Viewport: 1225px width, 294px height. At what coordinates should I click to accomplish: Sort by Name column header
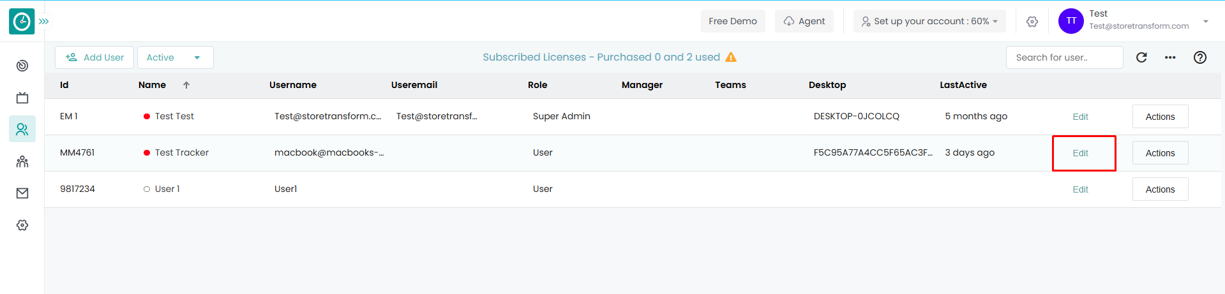152,85
